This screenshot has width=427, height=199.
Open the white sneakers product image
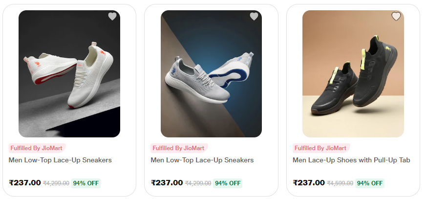click(69, 74)
